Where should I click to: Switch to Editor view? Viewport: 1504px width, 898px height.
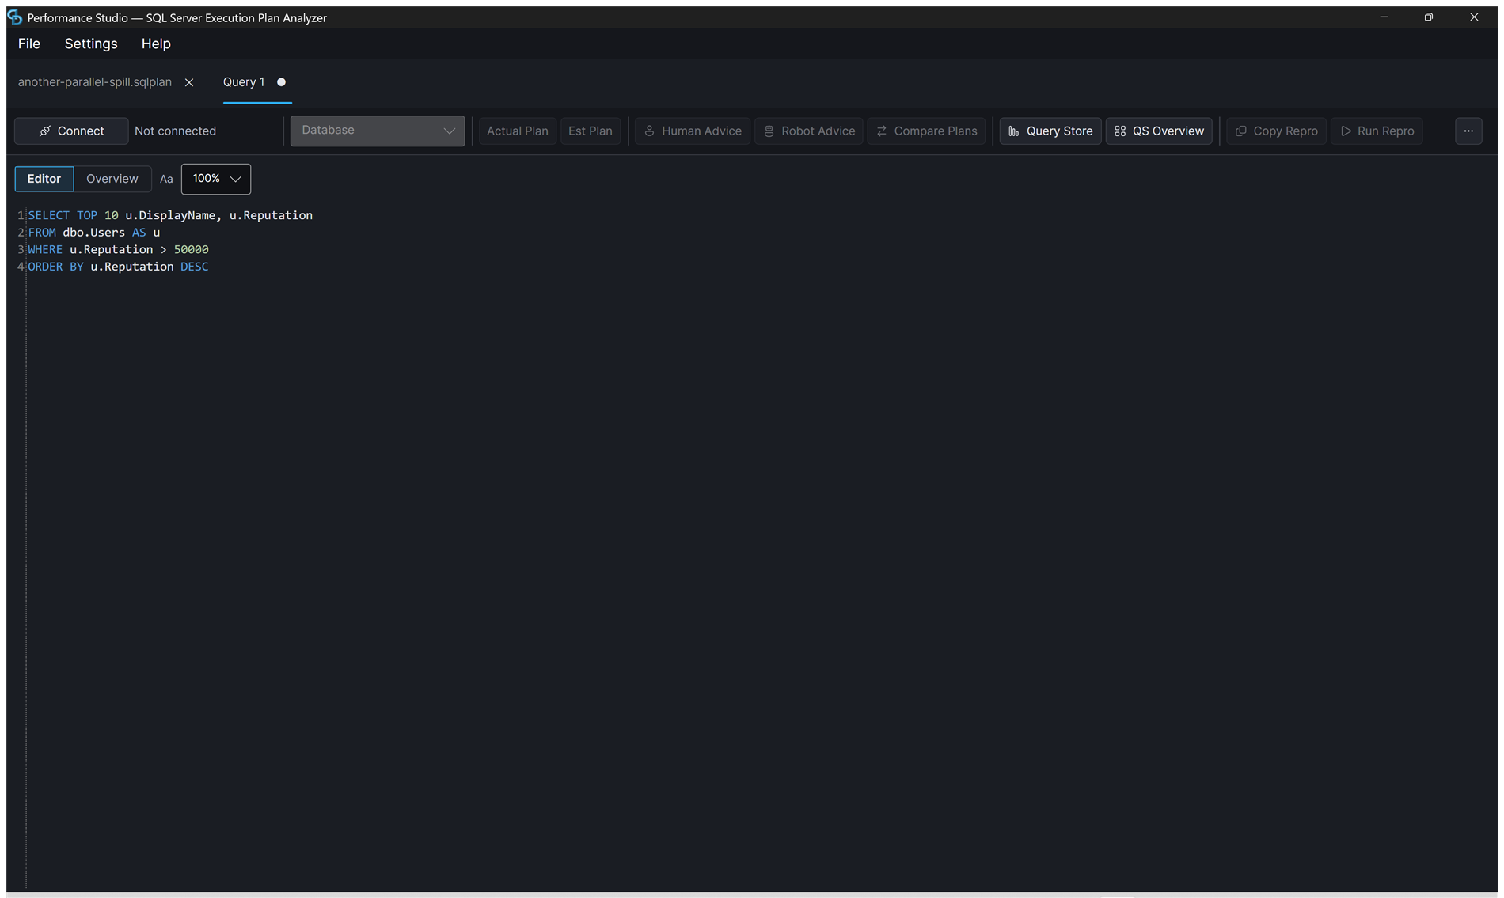tap(44, 179)
